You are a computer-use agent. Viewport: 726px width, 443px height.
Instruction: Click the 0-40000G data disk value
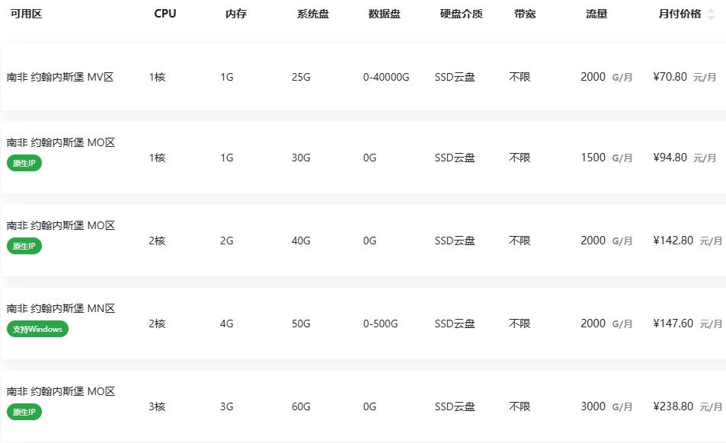[x=386, y=77]
